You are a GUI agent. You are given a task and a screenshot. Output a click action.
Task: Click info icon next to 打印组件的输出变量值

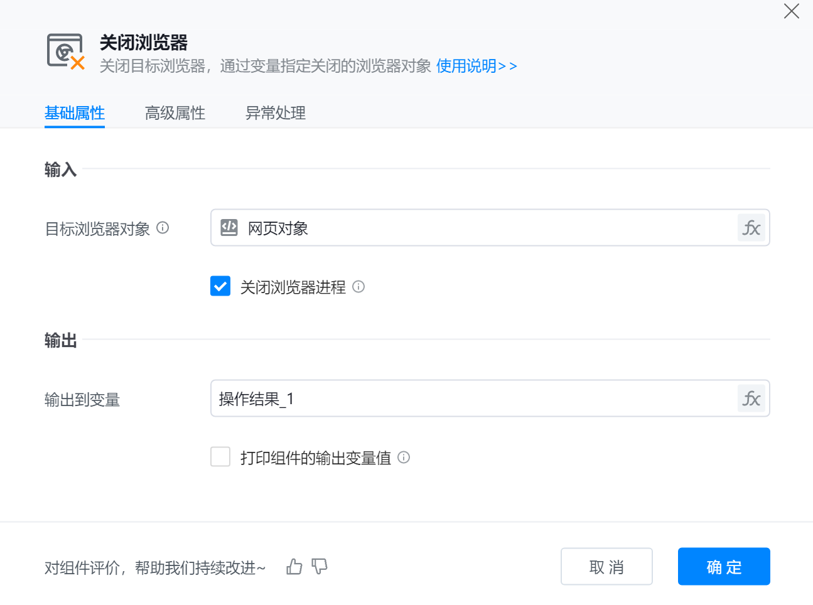click(x=404, y=458)
